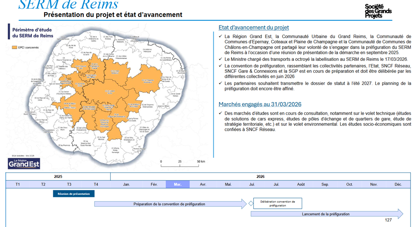Image resolution: width=416 pixels, height=227 pixels.
Task: Select the 2025 year header in the timeline
Action: pyautogui.click(x=58, y=177)
